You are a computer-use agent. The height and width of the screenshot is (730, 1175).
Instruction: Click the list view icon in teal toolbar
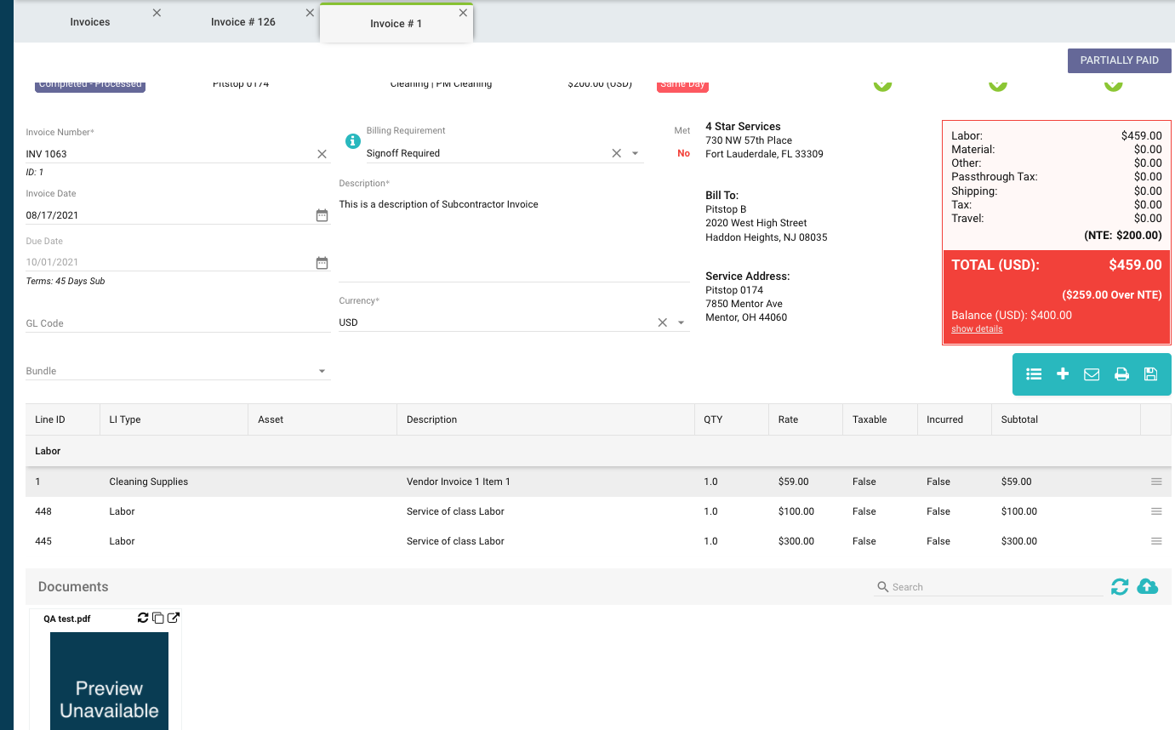[x=1034, y=374]
